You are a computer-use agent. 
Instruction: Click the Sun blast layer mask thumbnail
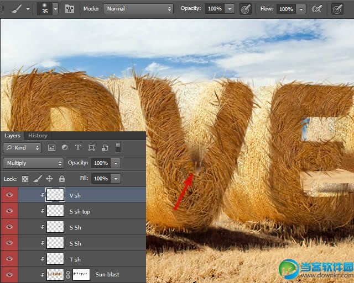[81, 275]
